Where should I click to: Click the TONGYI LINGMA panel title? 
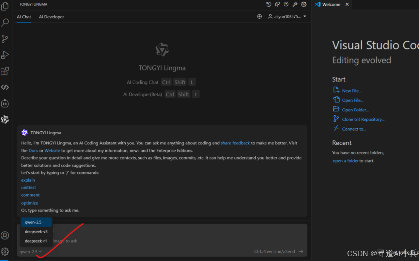[33, 4]
